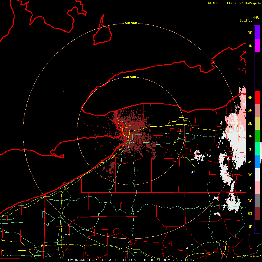The image size is (262, 262).
Task: Click the IC legend label
Action: [x=250, y=188]
